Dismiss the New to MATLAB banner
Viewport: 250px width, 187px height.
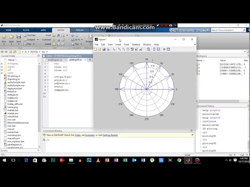coord(192,135)
